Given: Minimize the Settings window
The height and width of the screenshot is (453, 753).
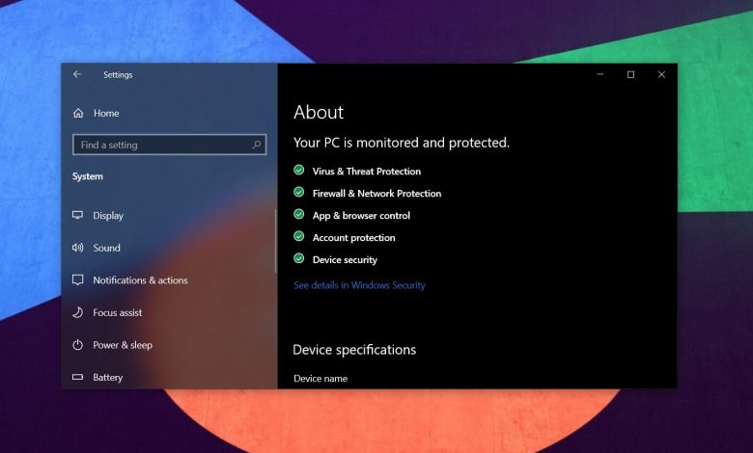Looking at the screenshot, I should [x=600, y=74].
